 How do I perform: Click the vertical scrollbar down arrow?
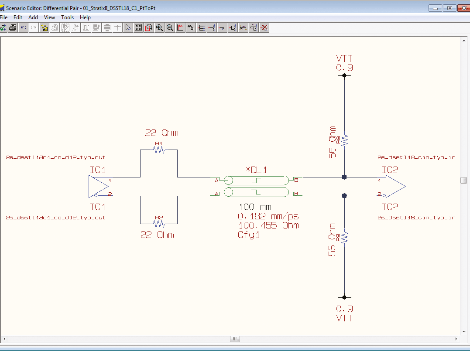(464, 331)
